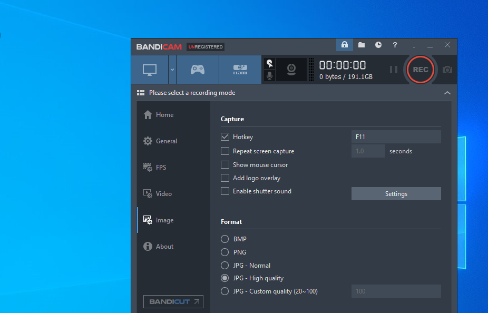488x313 pixels.
Task: Collapse the recording mode panel chevron
Action: tap(447, 93)
